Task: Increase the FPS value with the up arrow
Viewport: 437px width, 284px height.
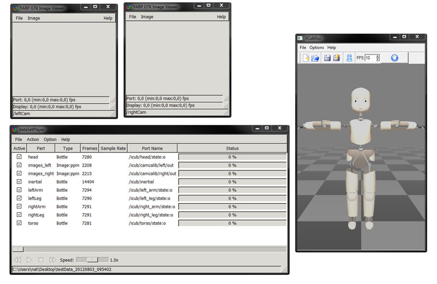Action: click(x=377, y=56)
